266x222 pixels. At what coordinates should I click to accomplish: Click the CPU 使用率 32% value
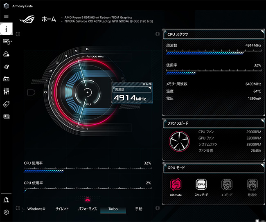tap(147, 163)
